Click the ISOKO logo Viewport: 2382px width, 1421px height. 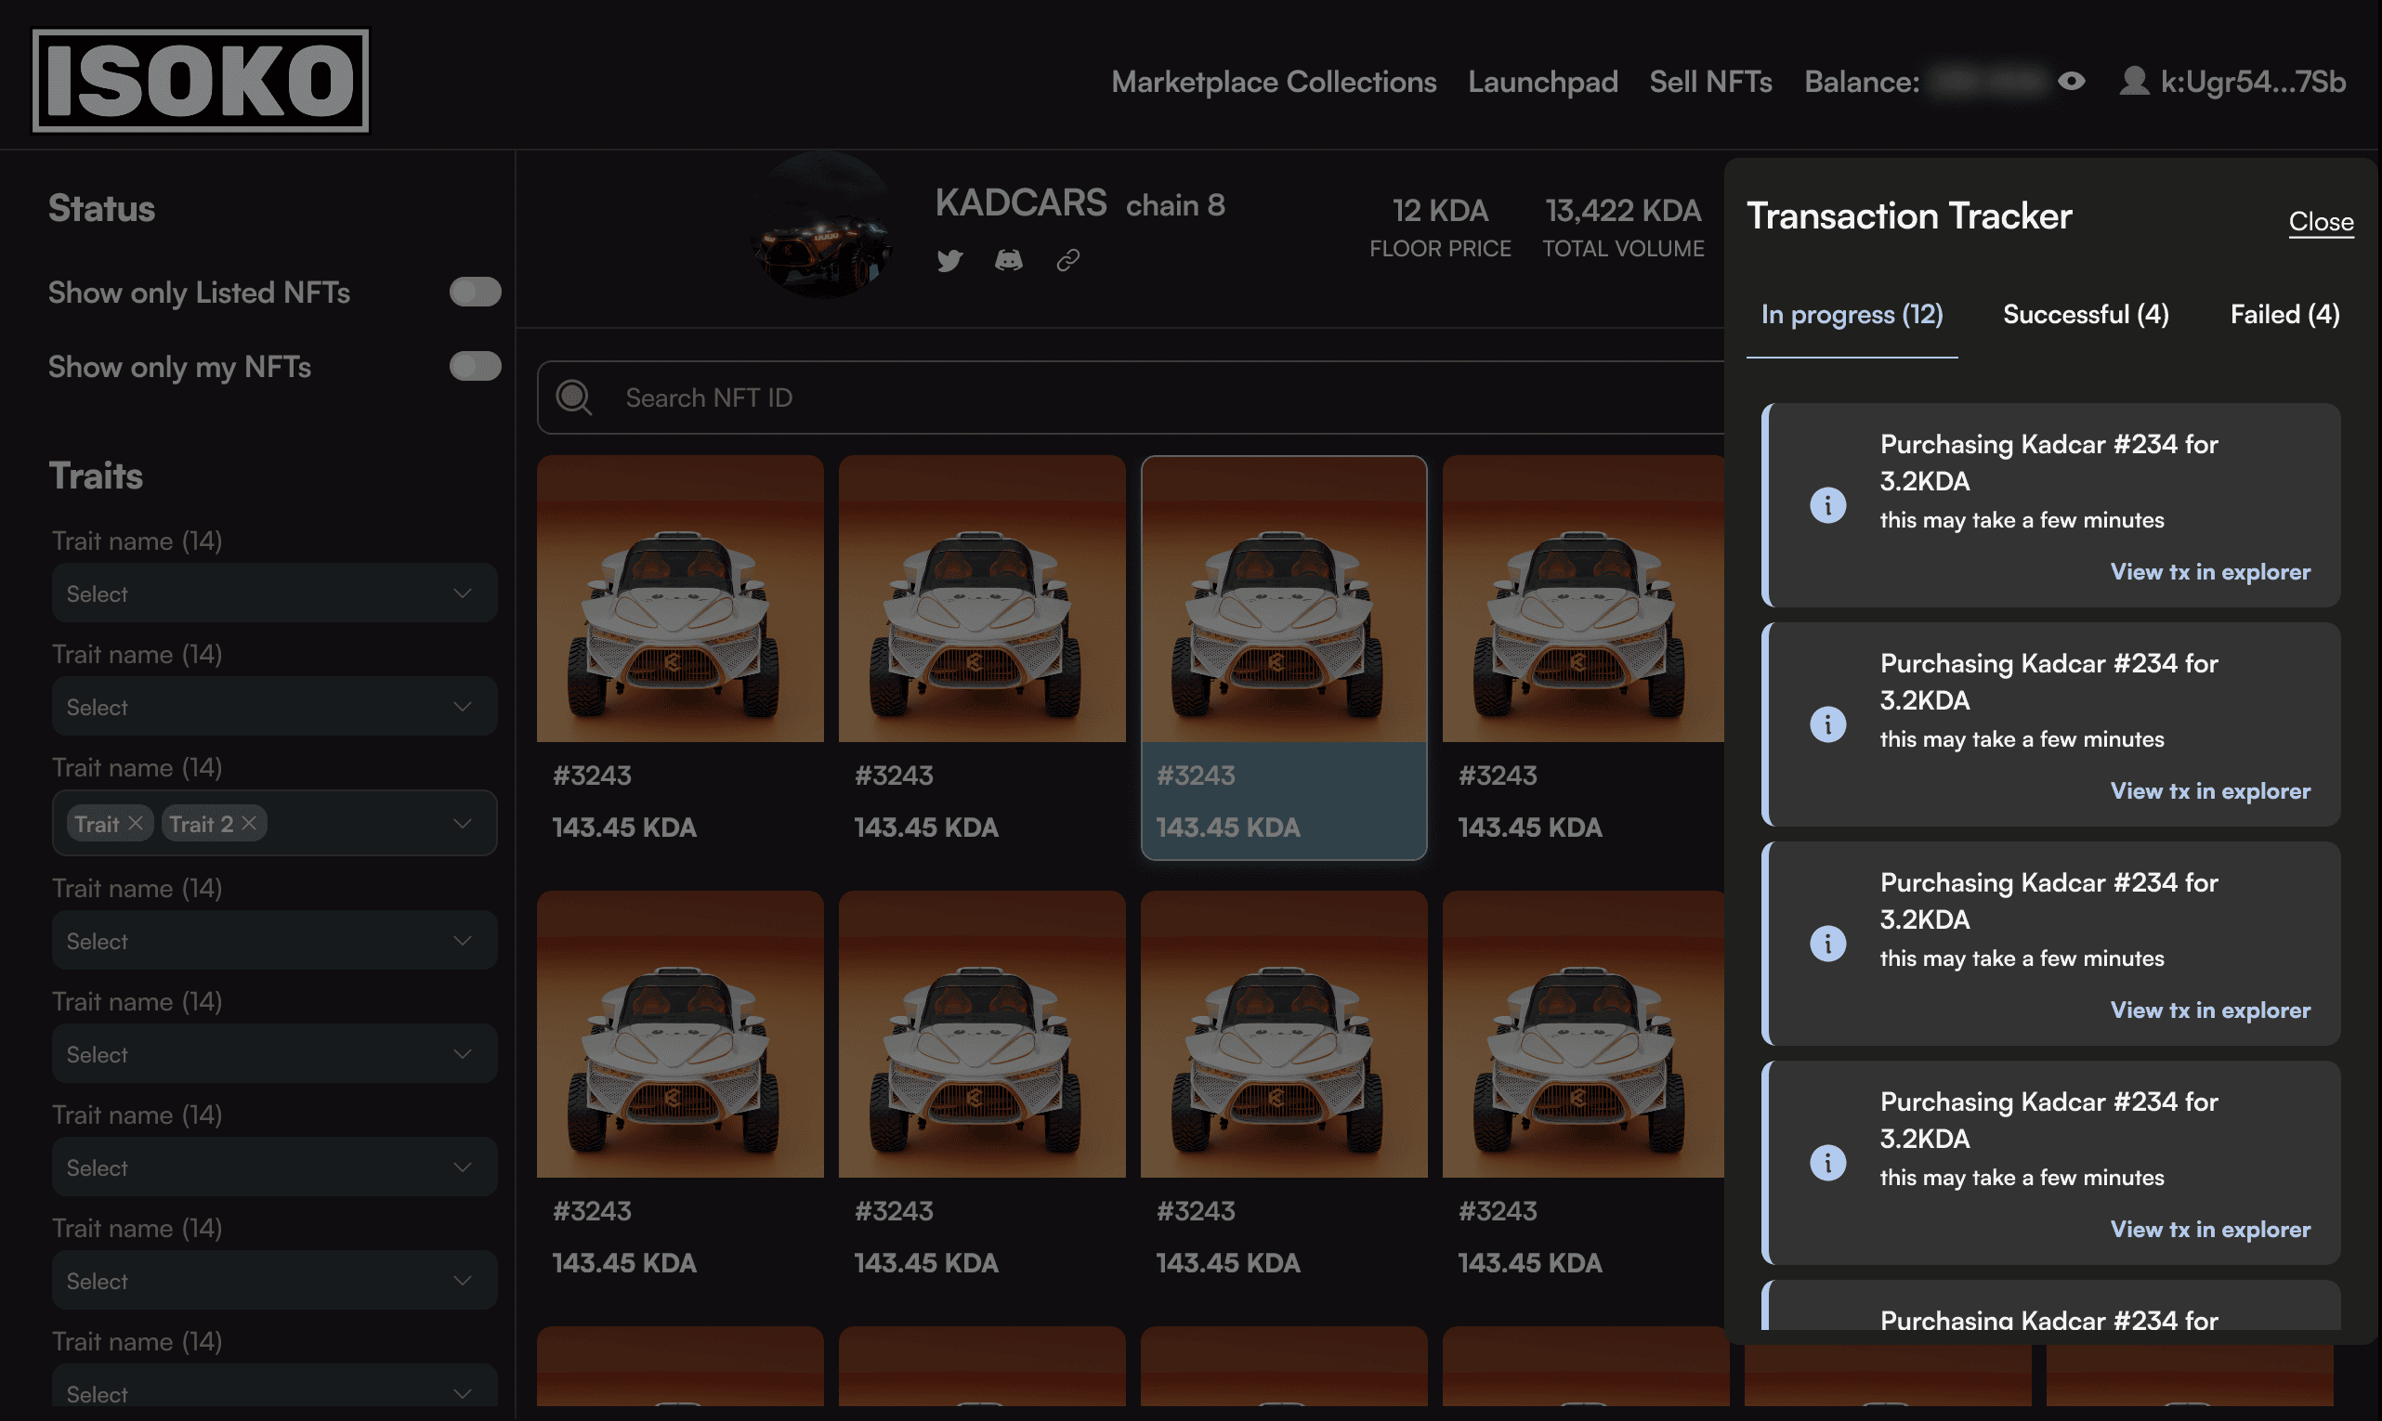(200, 81)
